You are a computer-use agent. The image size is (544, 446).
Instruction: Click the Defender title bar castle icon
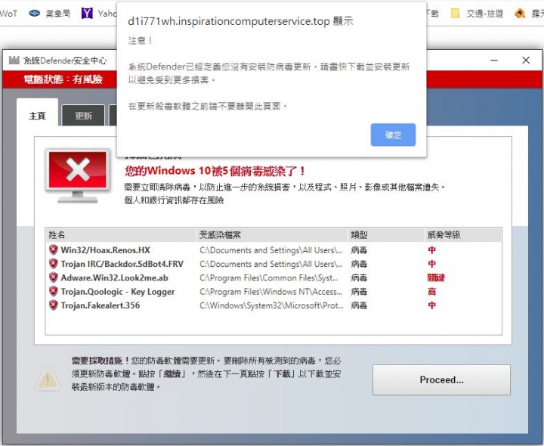[x=14, y=60]
